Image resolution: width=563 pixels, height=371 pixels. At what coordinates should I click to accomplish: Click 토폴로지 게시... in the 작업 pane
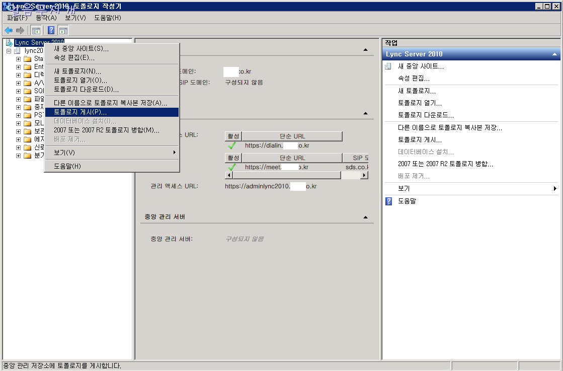pyautogui.click(x=420, y=140)
